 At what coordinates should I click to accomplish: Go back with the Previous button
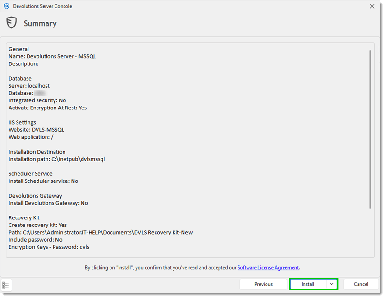[263, 284]
